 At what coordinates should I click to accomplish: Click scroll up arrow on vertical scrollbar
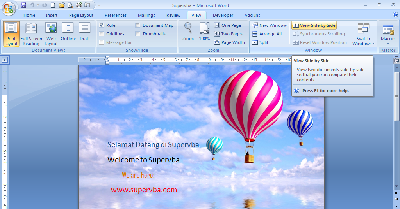(396, 68)
